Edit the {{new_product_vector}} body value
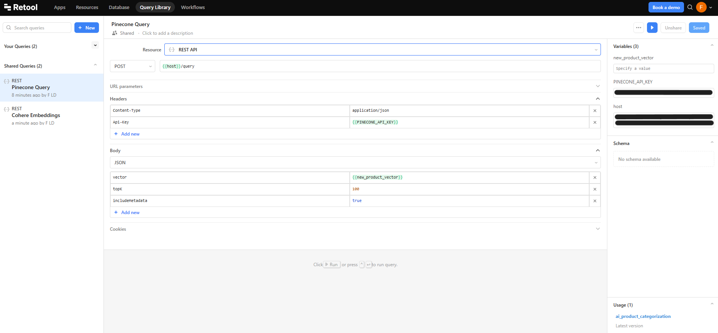The image size is (718, 333). 469,177
